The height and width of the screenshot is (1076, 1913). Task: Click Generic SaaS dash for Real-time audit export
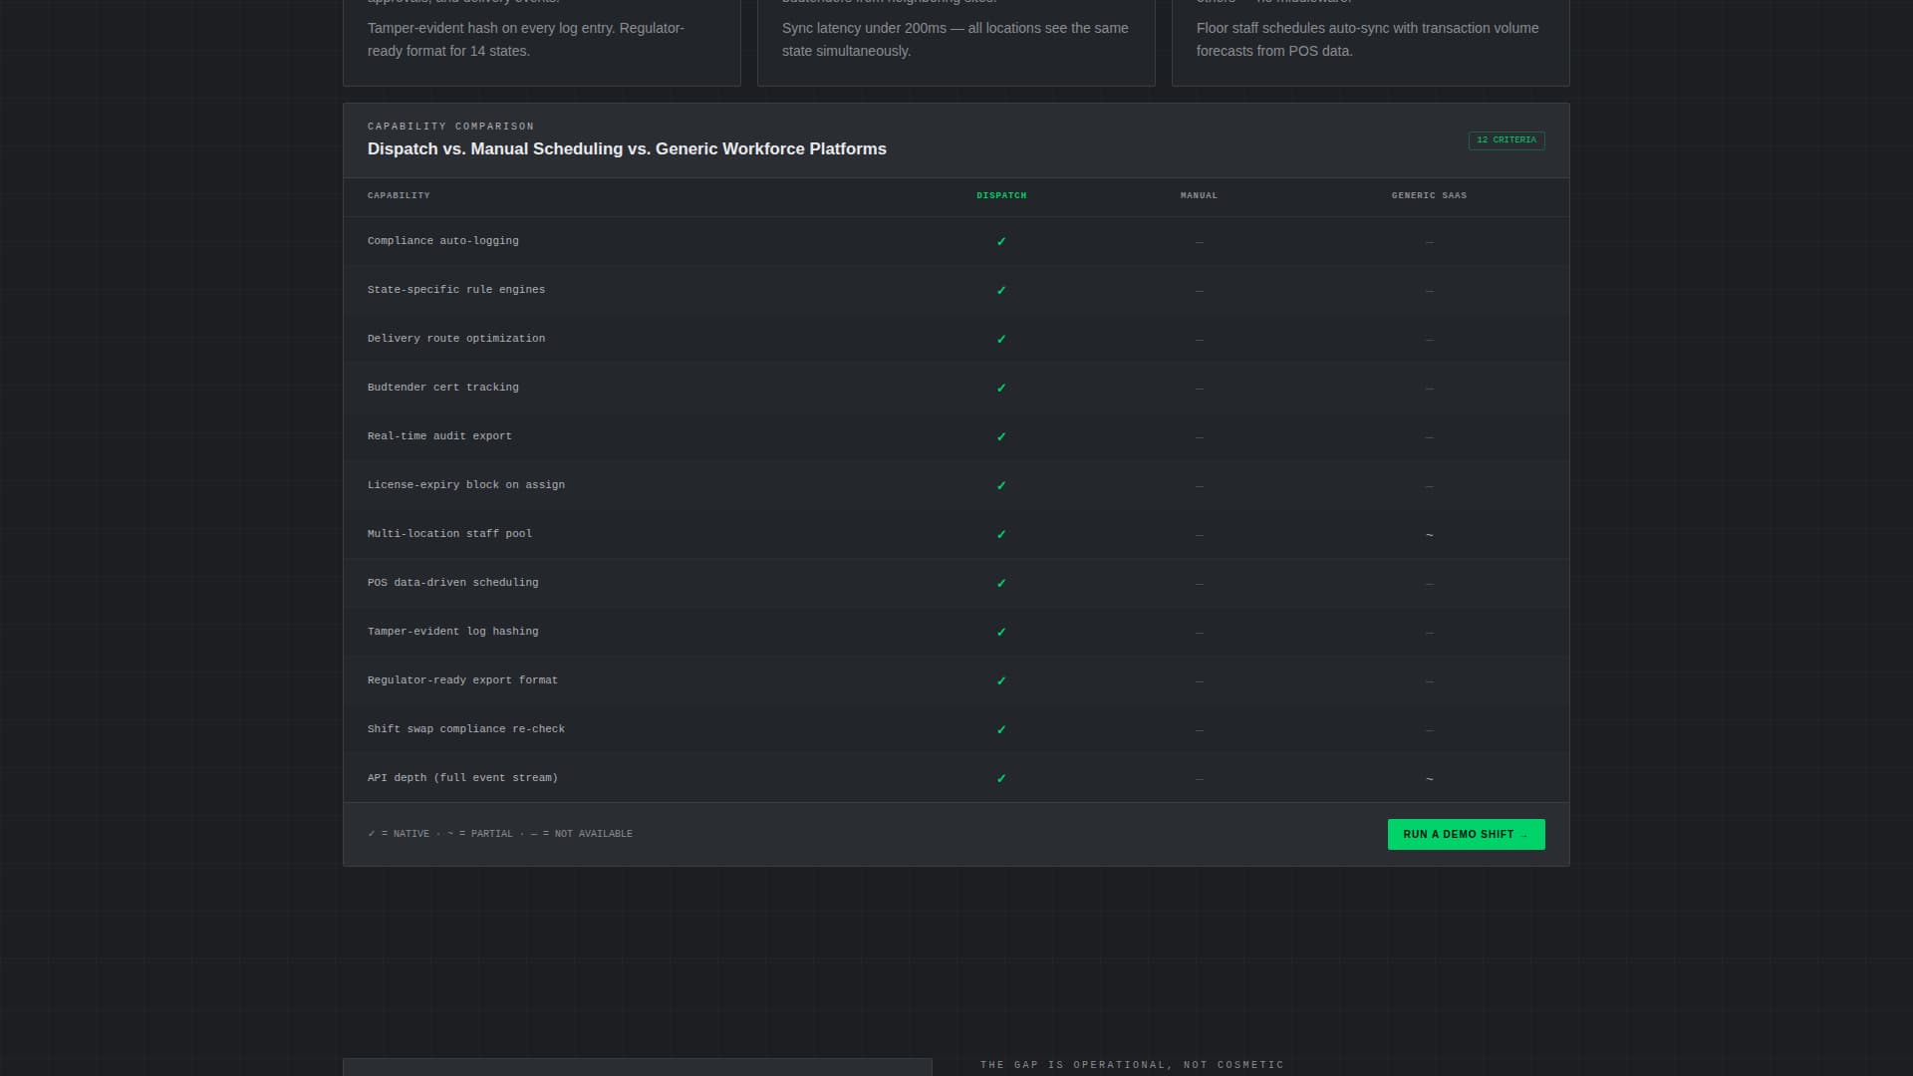pos(1429,437)
